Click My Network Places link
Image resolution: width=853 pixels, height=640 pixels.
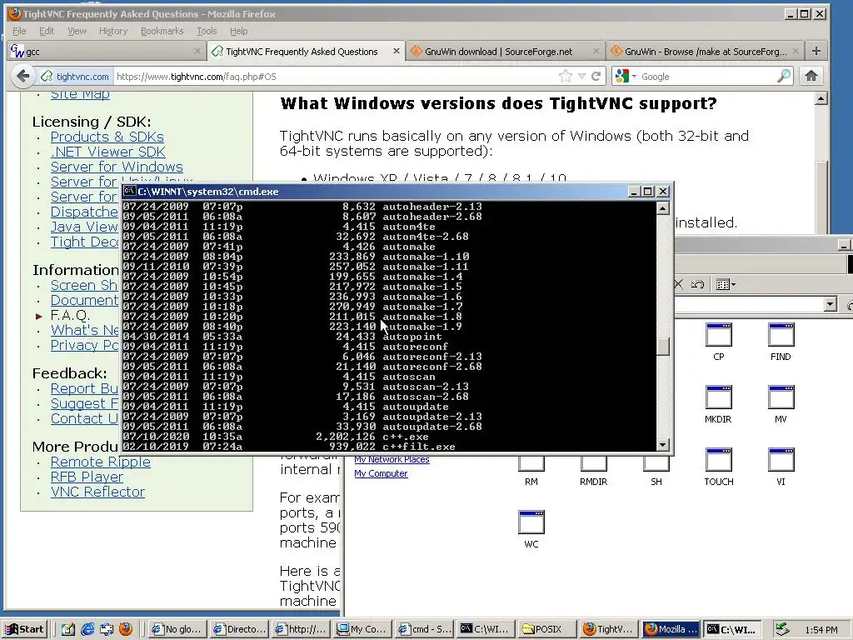click(392, 459)
